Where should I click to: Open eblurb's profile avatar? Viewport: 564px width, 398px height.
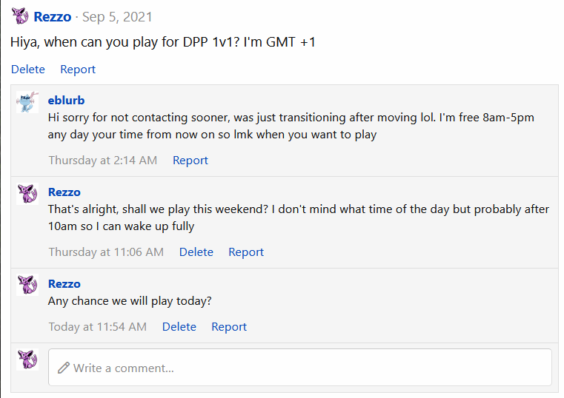click(x=27, y=102)
